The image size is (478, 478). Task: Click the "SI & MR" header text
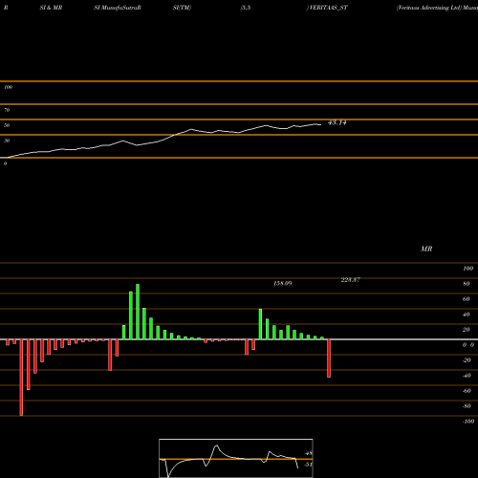click(x=51, y=8)
